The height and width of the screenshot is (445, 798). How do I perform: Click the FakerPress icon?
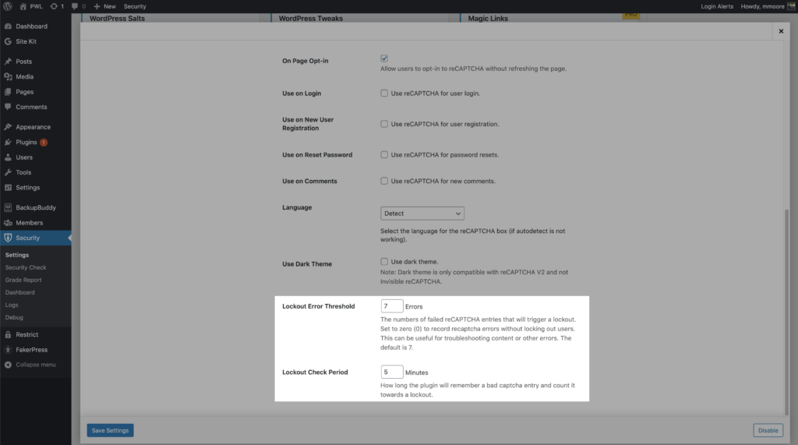8,350
